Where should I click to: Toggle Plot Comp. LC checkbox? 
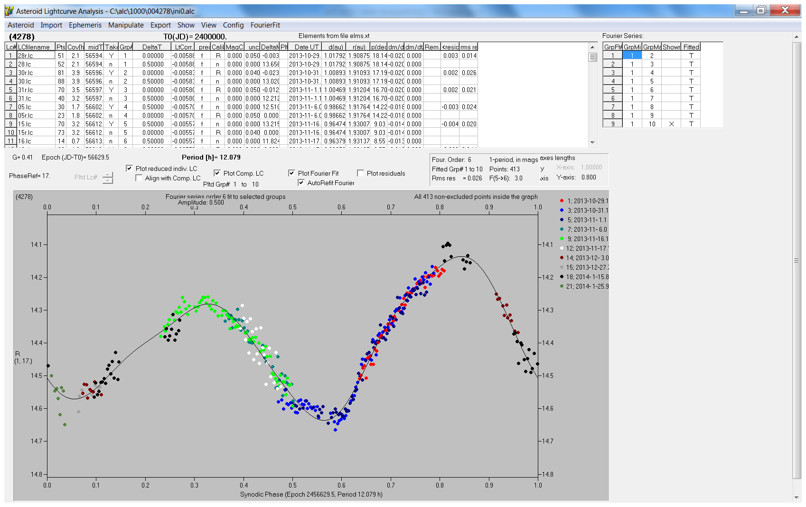coord(217,173)
